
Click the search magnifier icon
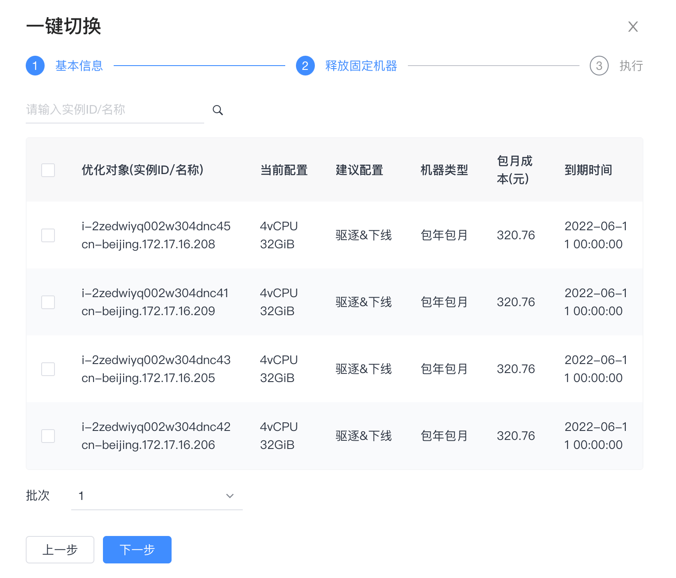[x=218, y=110]
